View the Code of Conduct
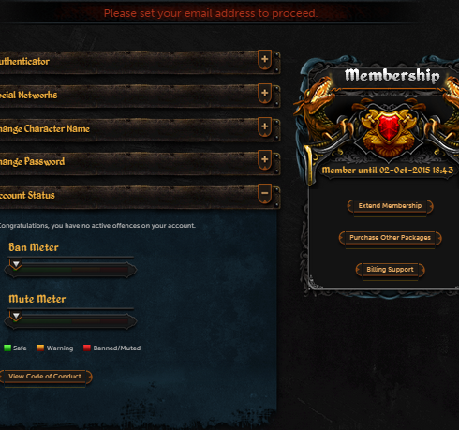 [45, 377]
